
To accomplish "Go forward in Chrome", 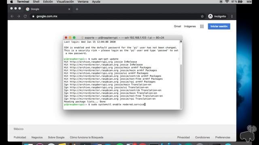I will pyautogui.click(x=19, y=16).
